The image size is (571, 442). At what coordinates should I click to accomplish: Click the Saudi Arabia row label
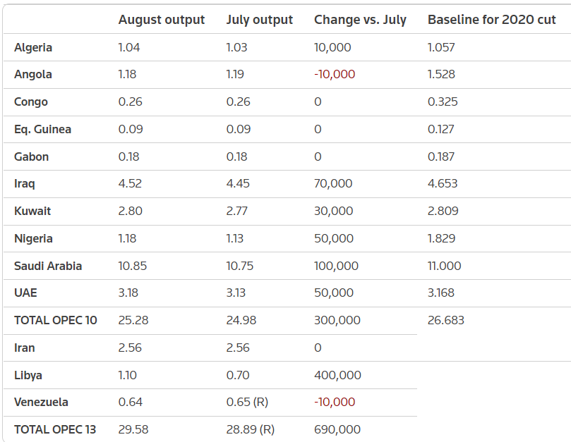click(48, 266)
